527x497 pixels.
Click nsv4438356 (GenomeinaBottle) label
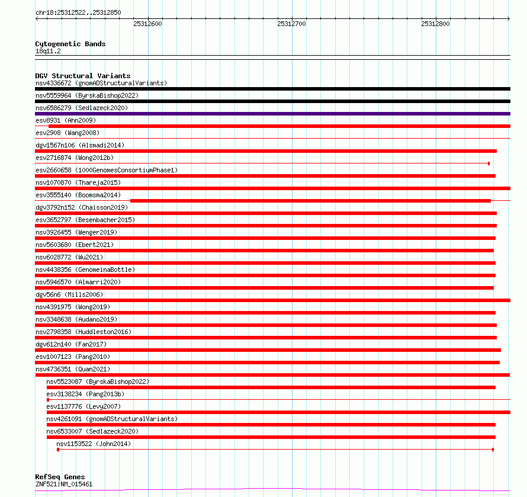coord(85,270)
